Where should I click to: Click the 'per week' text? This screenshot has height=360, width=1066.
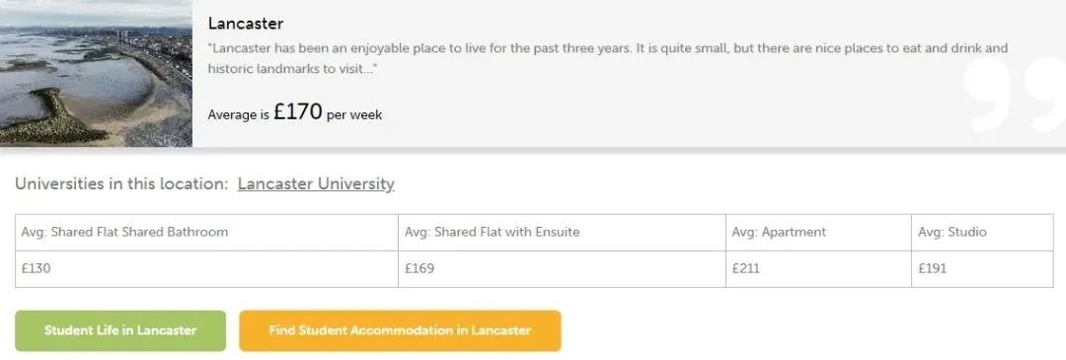point(354,114)
